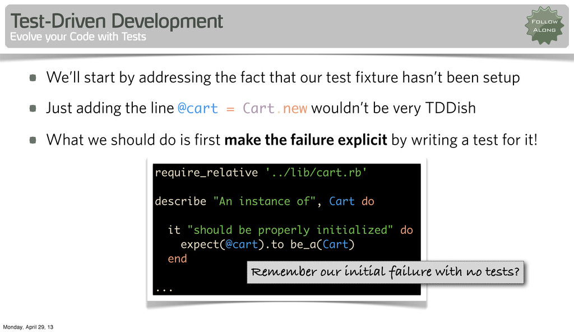
Task: Click the Remember our initial failure callout
Action: (386, 272)
